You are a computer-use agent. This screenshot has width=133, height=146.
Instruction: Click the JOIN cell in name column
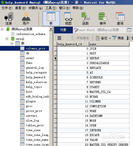pos(109,49)
